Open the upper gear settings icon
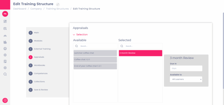 pyautogui.click(x=5, y=55)
